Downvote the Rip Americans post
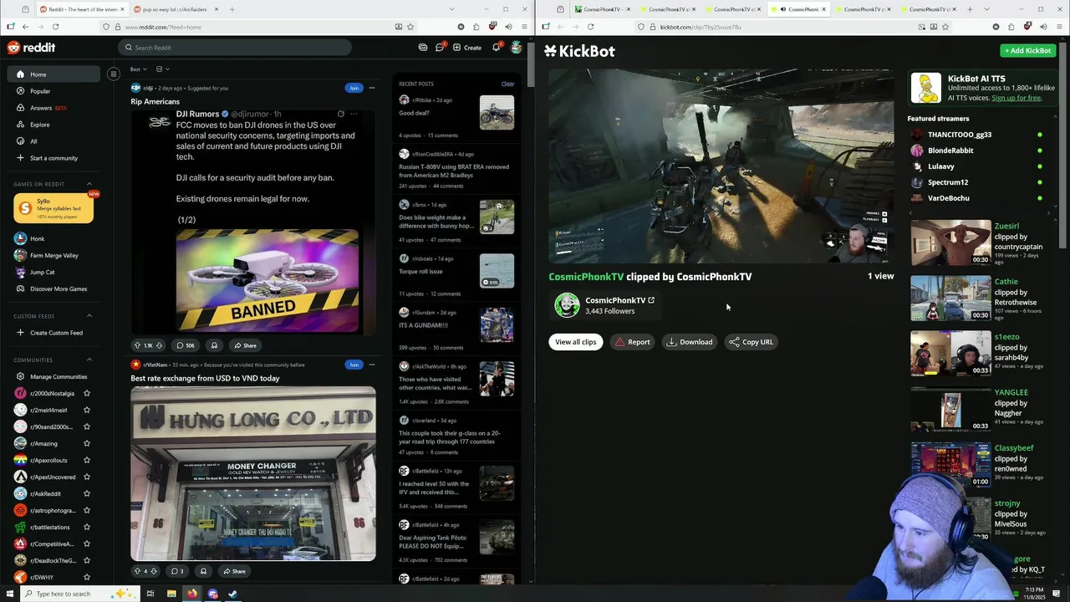 [160, 345]
